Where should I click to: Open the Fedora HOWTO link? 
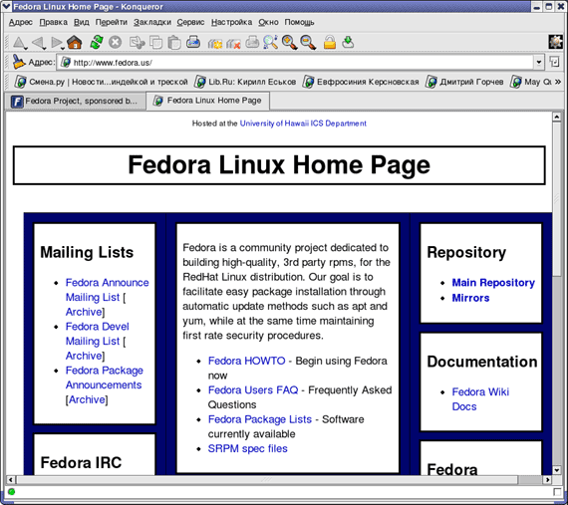(247, 361)
